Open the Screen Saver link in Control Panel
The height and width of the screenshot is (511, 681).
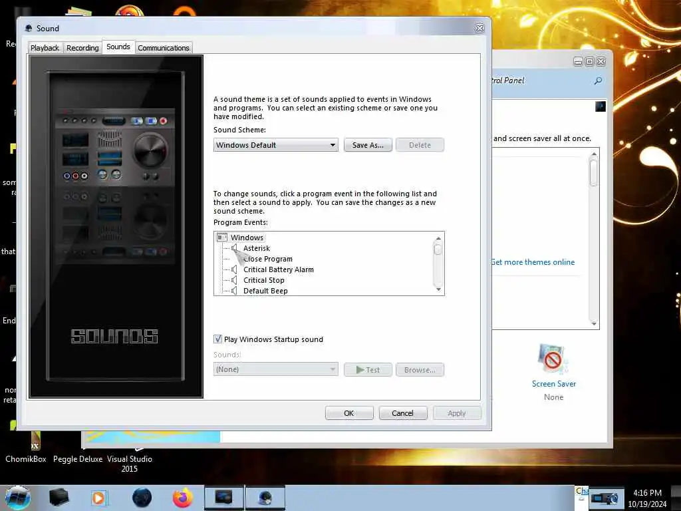coord(554,384)
